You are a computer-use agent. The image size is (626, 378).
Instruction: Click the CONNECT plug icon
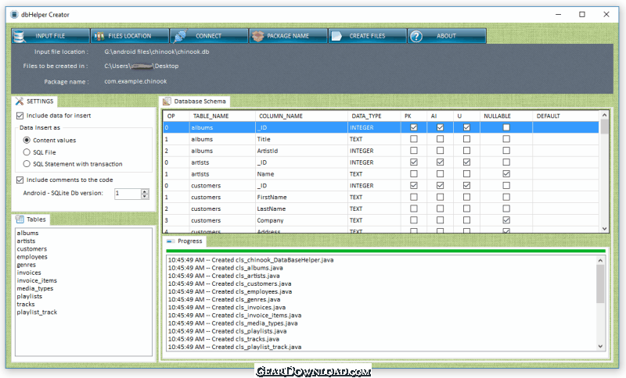click(180, 36)
